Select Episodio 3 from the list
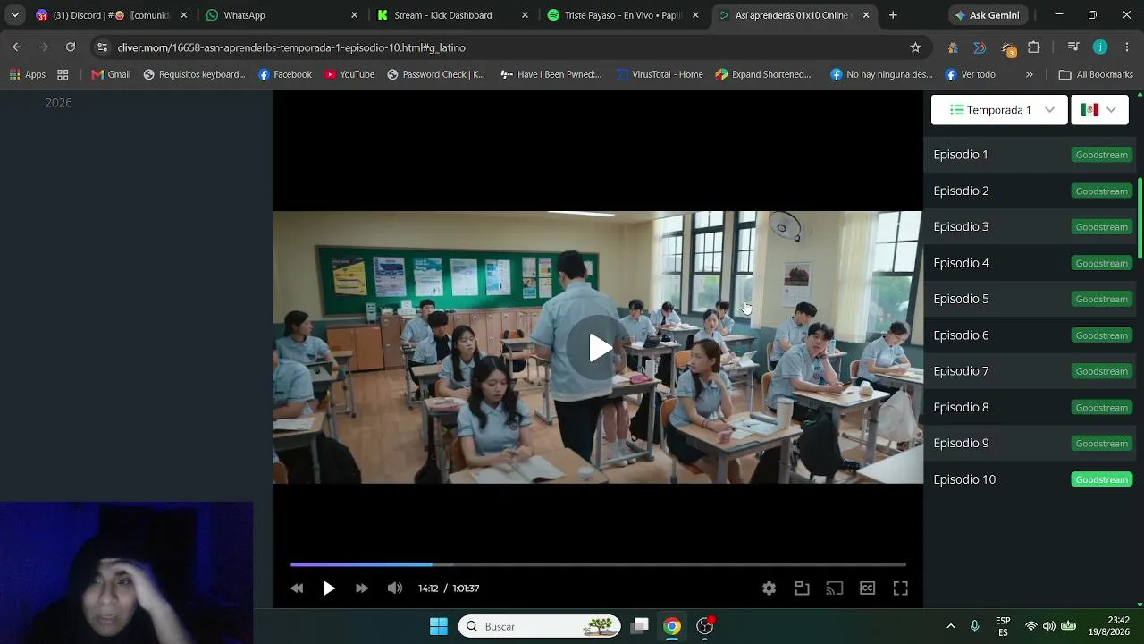 point(1030,227)
